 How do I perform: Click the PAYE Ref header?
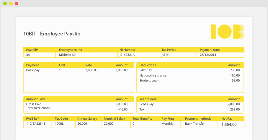pos(32,118)
